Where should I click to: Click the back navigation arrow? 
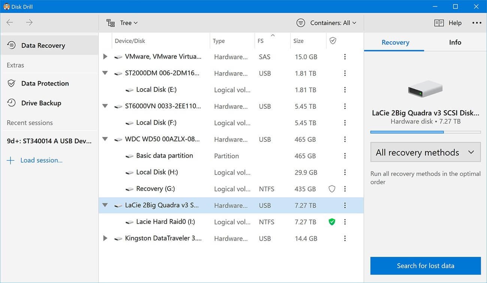[10, 22]
